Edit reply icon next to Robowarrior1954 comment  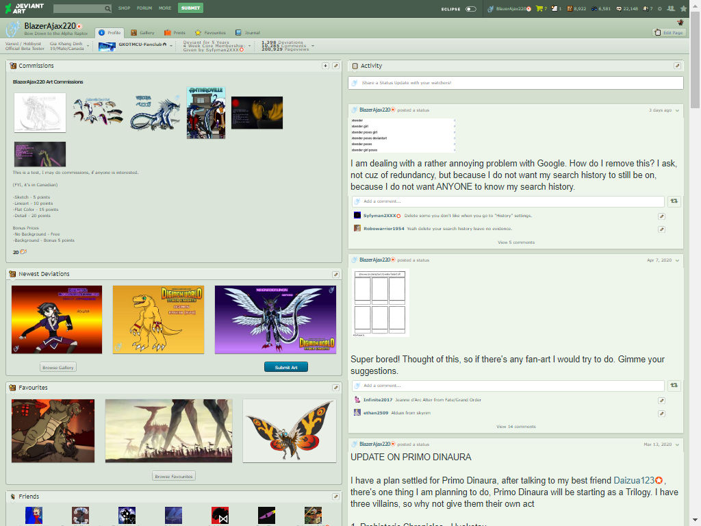pos(662,229)
